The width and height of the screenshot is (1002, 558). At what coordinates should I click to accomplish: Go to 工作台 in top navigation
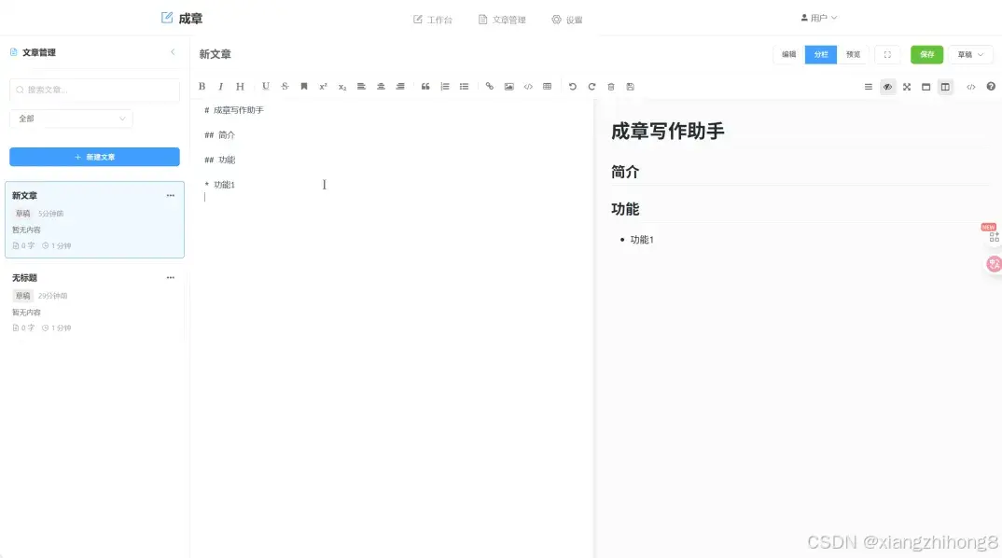coord(433,20)
